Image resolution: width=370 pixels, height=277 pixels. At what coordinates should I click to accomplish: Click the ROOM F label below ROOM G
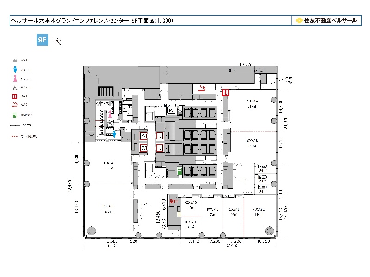pyautogui.click(x=191, y=222)
